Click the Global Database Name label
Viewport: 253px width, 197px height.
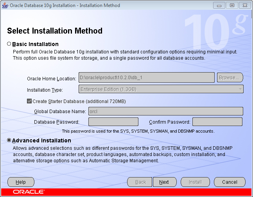click(60, 112)
